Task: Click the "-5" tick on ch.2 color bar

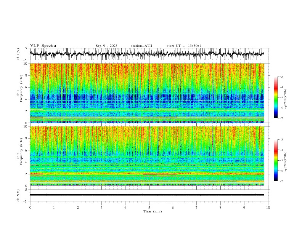Action: tap(281, 160)
